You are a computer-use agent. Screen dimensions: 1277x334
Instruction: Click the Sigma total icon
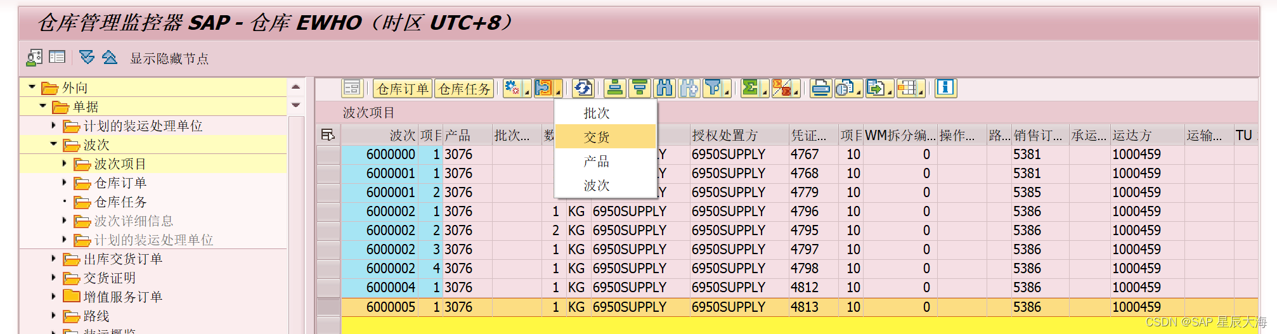pos(751,88)
